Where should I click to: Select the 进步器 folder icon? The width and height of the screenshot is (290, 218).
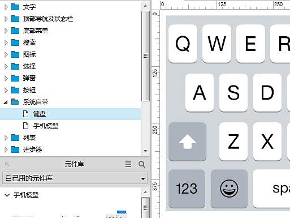pyautogui.click(x=15, y=150)
